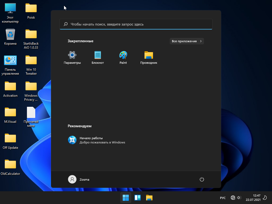Image resolution: width=272 pixels, height=204 pixels.
Task: Open Параметры settings app in pinned list
Action: pyautogui.click(x=72, y=55)
